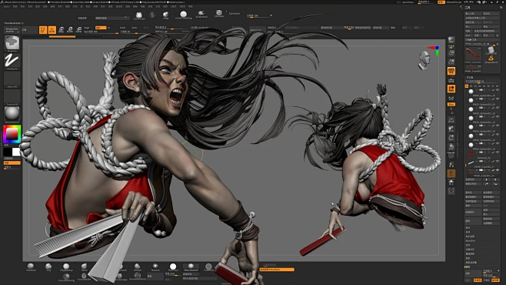Expand the Projection Master dropdown button
The image size is (506, 285).
pyautogui.click(x=12, y=30)
